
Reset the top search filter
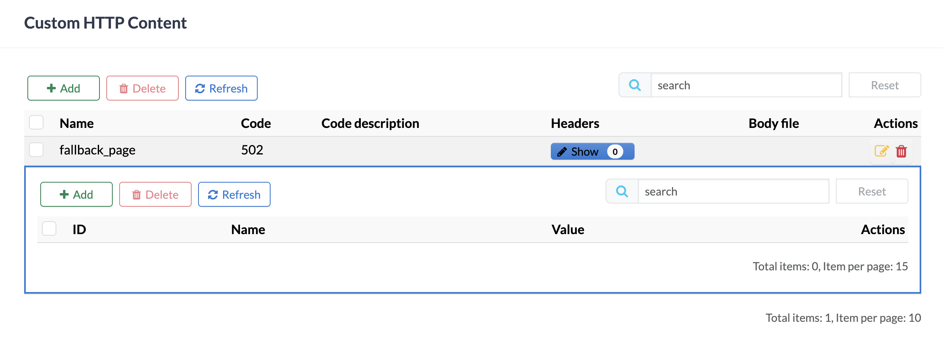pos(885,85)
